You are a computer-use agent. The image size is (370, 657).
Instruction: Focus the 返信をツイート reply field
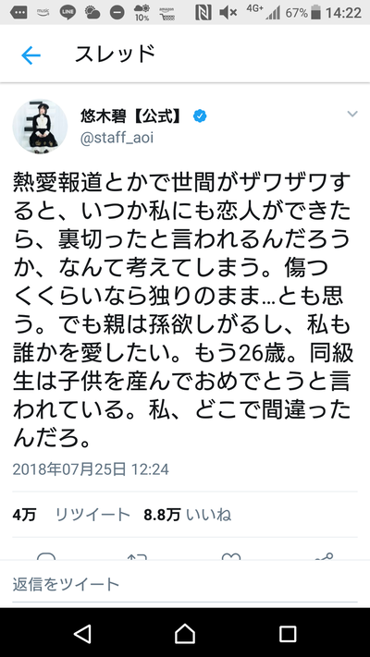pyautogui.click(x=185, y=584)
